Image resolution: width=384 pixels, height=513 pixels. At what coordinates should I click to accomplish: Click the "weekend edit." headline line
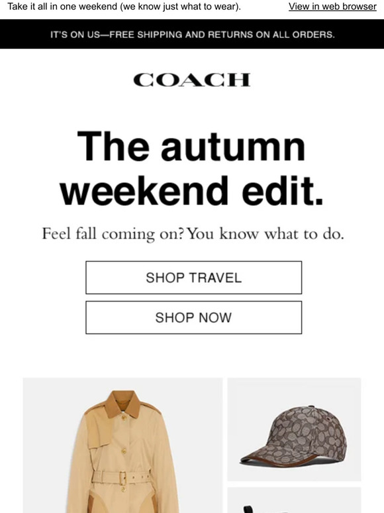tap(192, 190)
